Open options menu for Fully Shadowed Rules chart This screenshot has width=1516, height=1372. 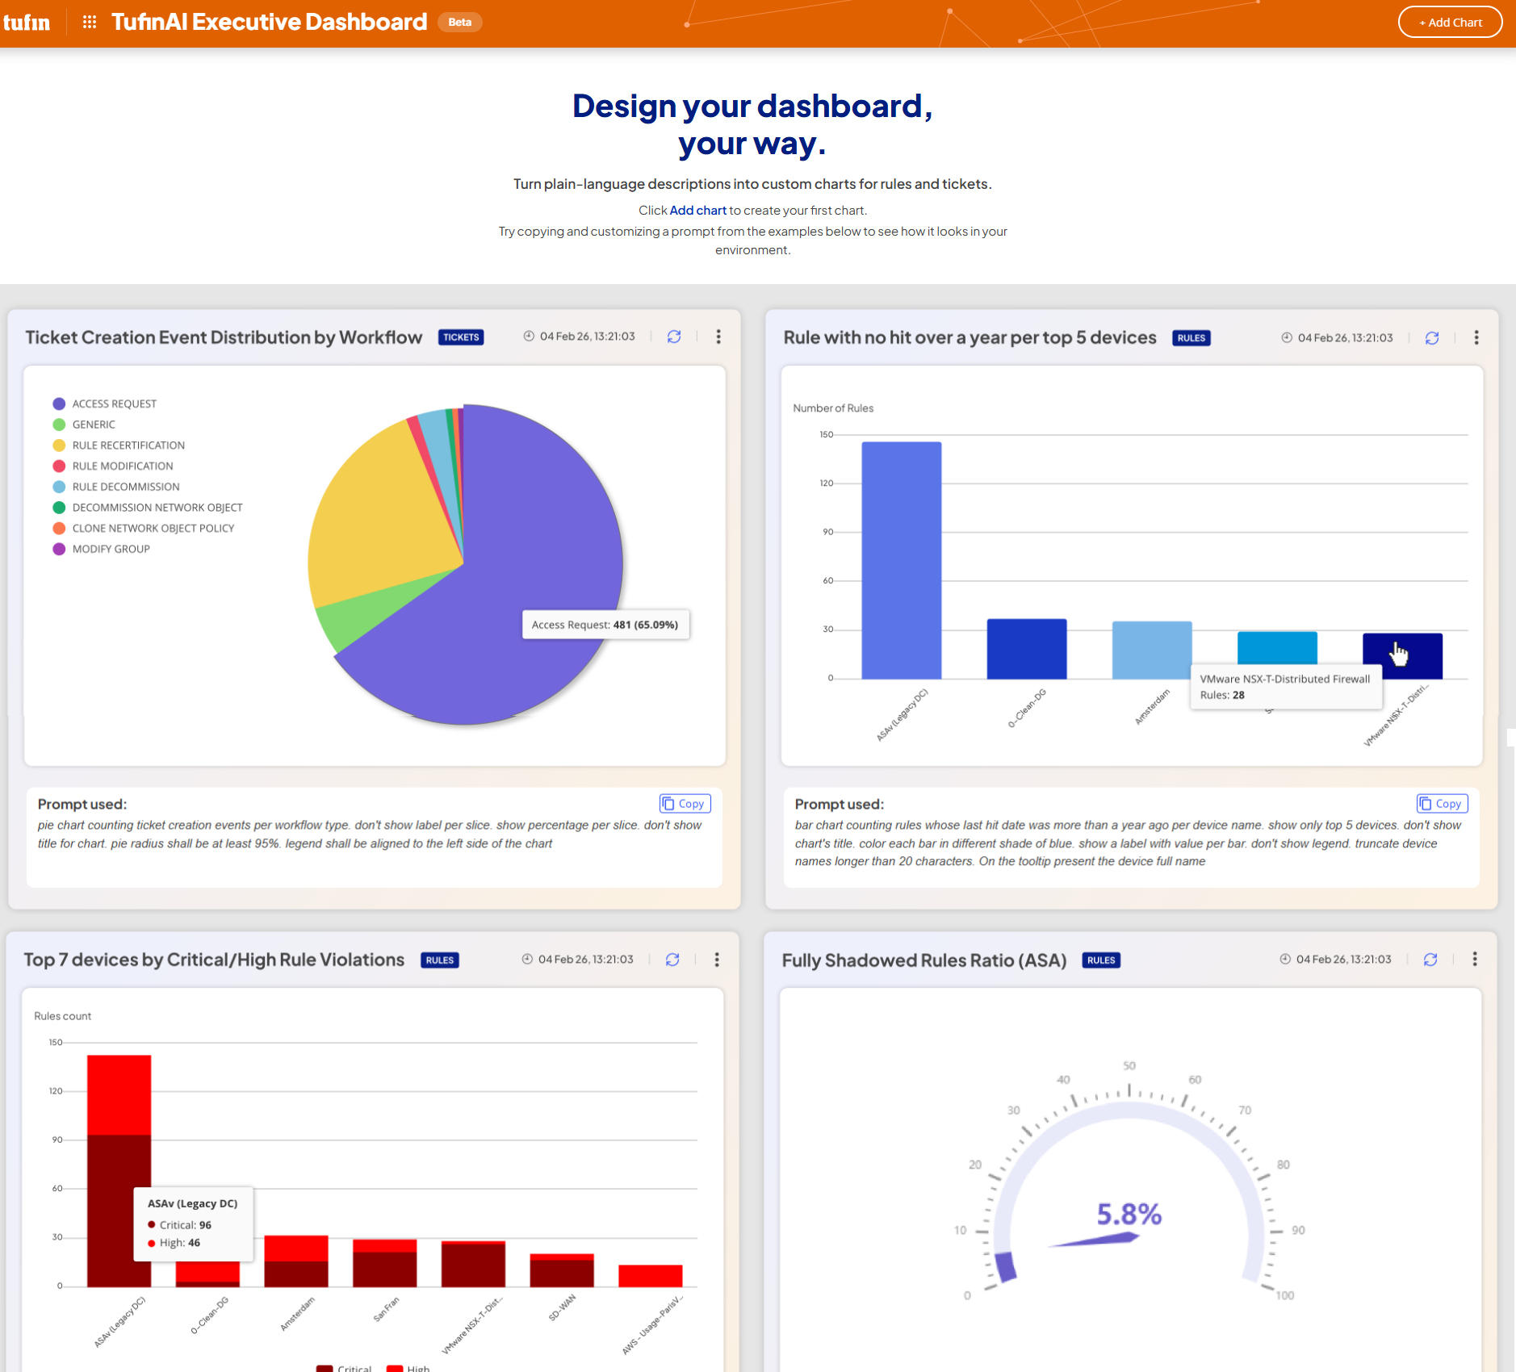[1474, 960]
